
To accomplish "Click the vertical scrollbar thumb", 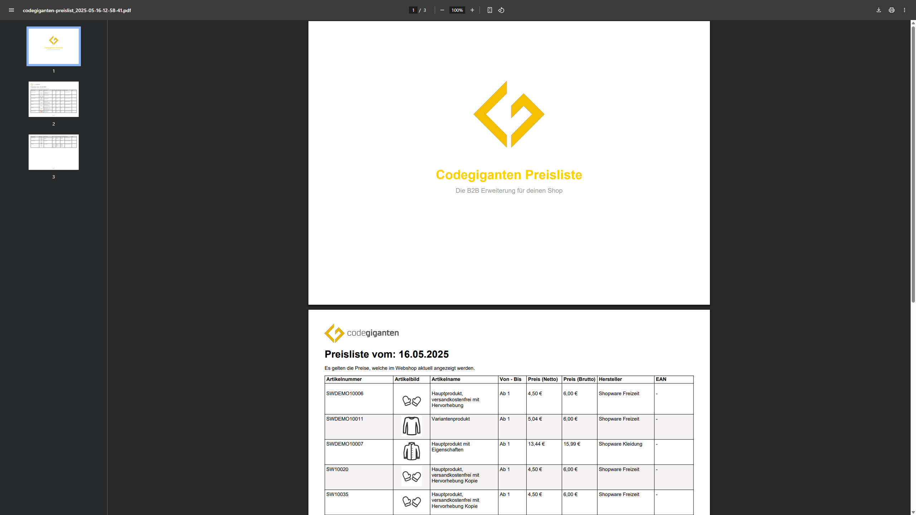I will [913, 164].
